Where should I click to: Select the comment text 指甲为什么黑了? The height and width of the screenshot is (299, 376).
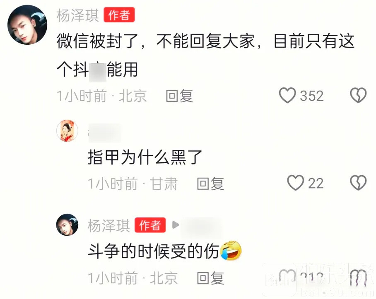click(145, 157)
